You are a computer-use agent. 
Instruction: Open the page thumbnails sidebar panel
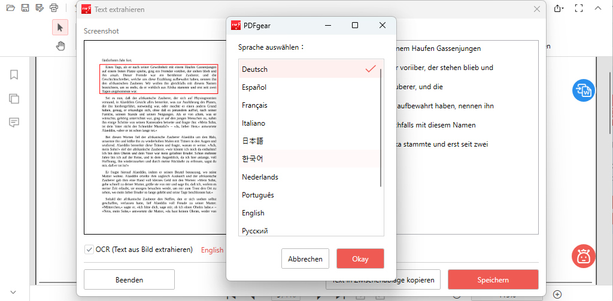pos(14,99)
